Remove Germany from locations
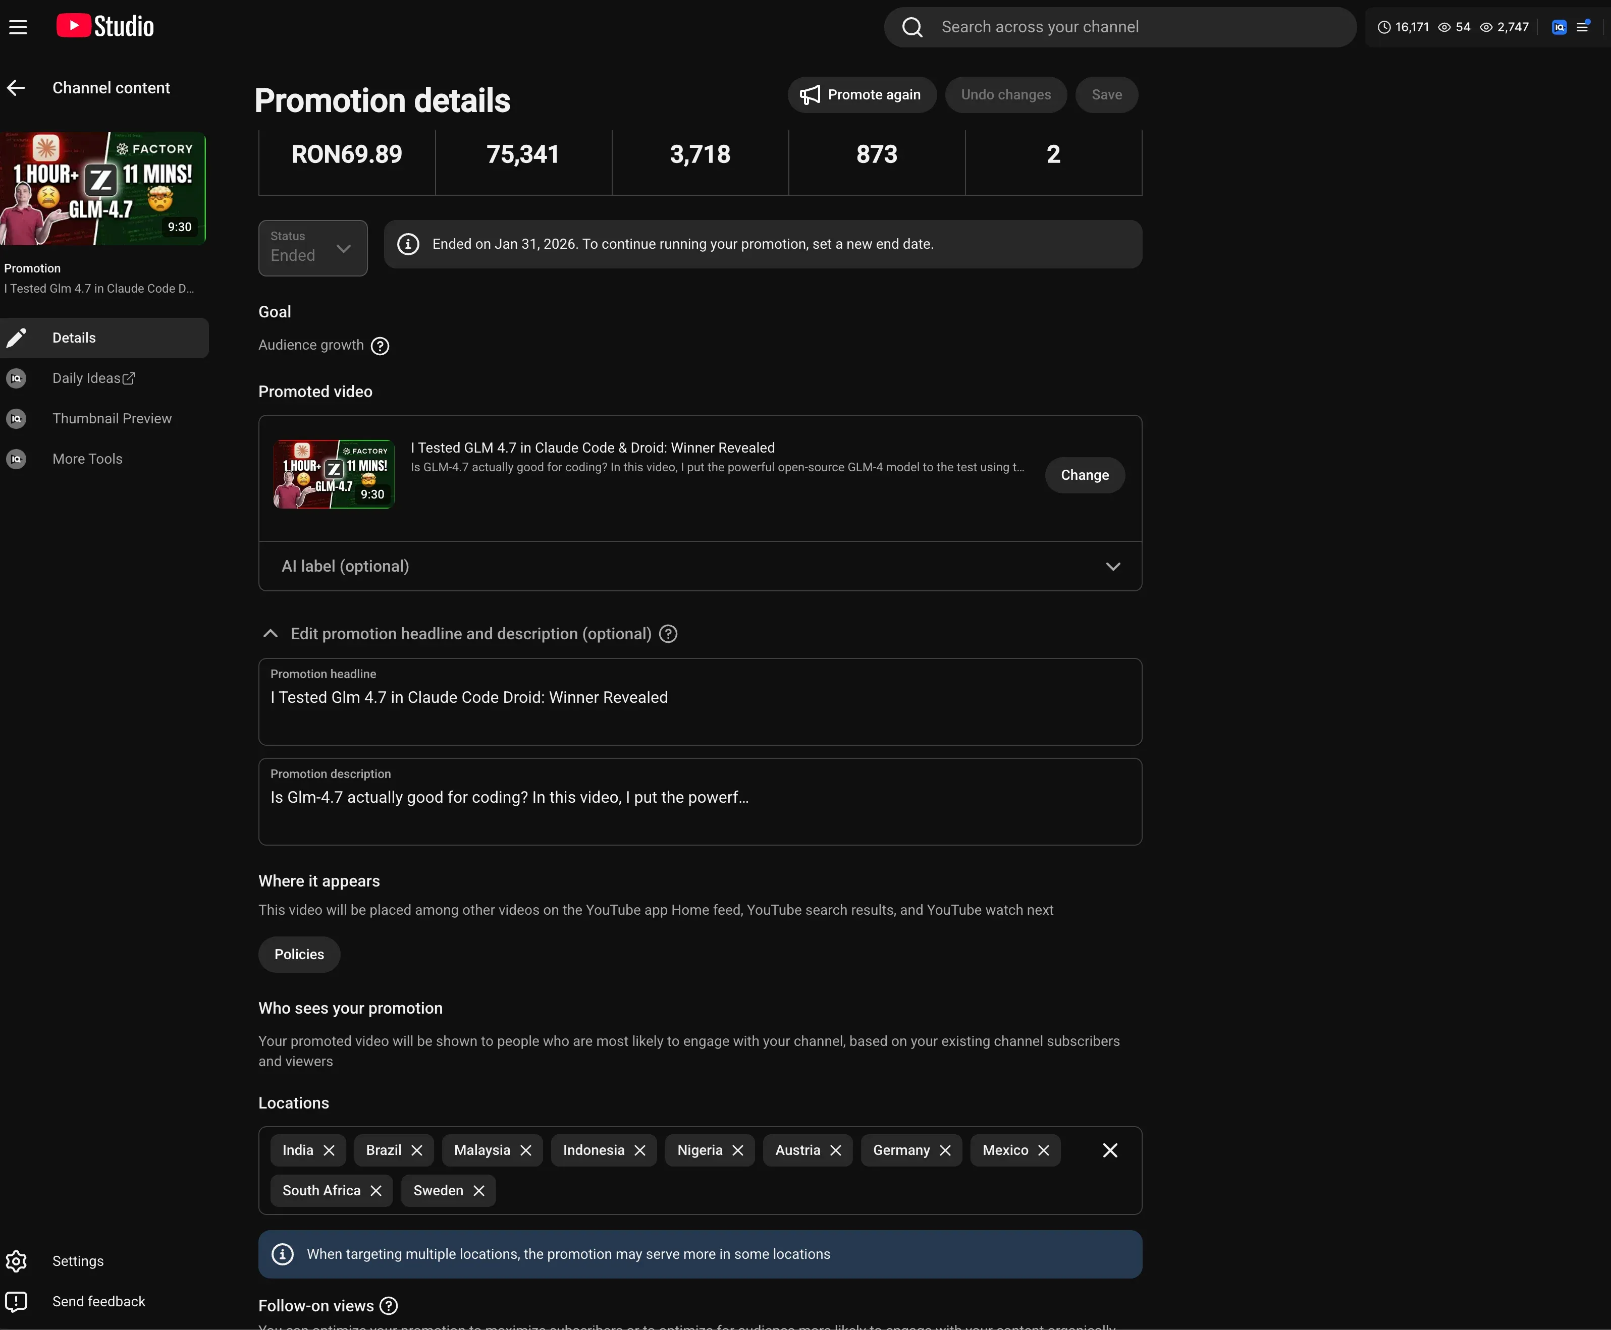 (x=945, y=1151)
